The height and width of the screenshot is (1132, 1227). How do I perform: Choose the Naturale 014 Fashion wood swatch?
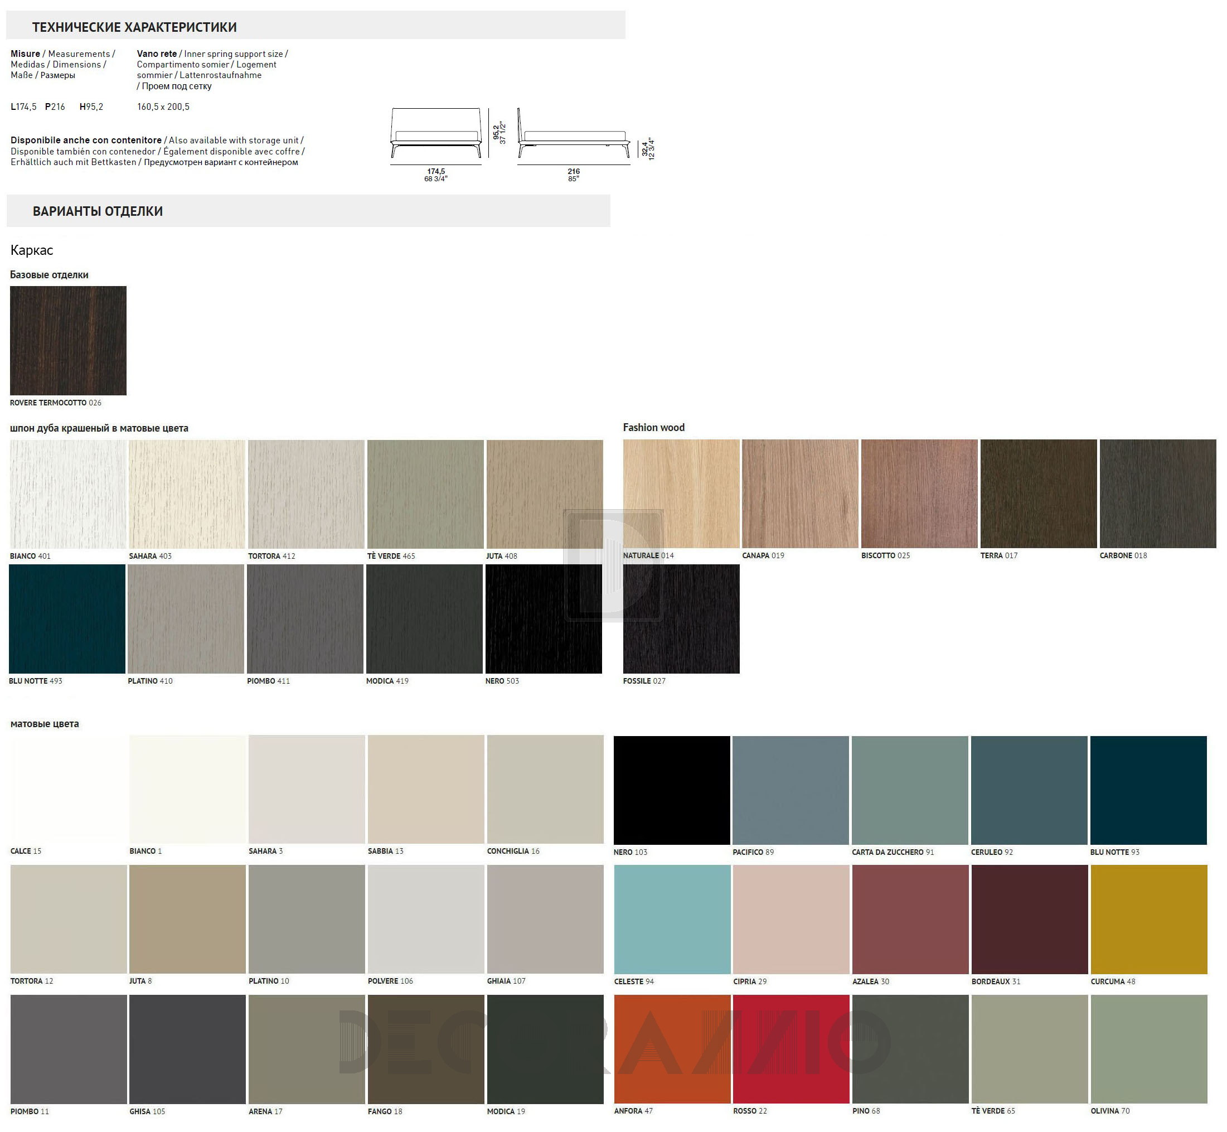[x=681, y=494]
